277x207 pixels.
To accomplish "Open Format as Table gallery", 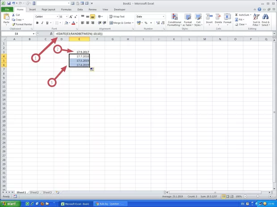I will 188,20.
